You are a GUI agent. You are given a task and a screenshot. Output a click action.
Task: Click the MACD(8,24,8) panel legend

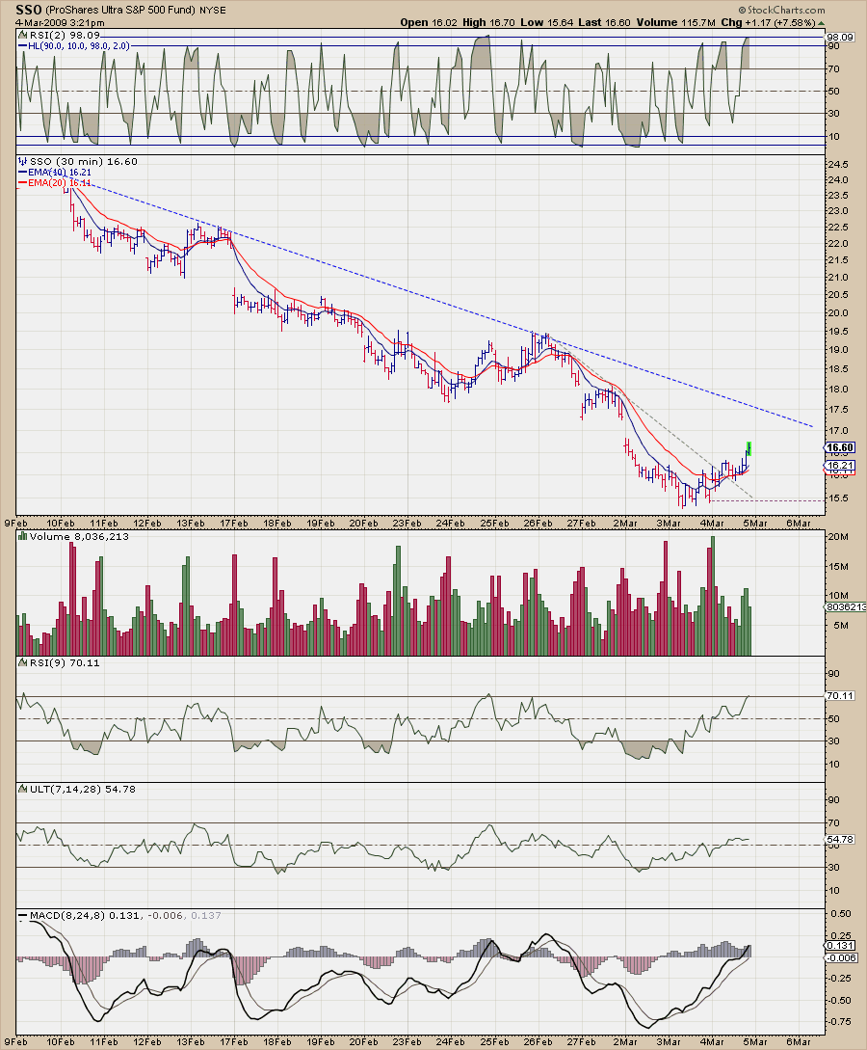point(120,915)
